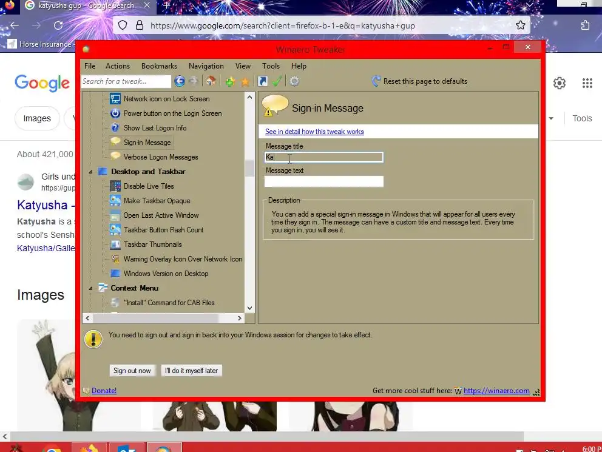Collapse Desktop and Taskbar tree section
Viewport: 602px width, 452px height.
coord(90,172)
